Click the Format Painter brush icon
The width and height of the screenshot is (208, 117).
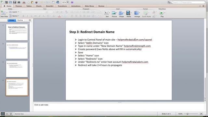pyautogui.click(x=36, y=2)
